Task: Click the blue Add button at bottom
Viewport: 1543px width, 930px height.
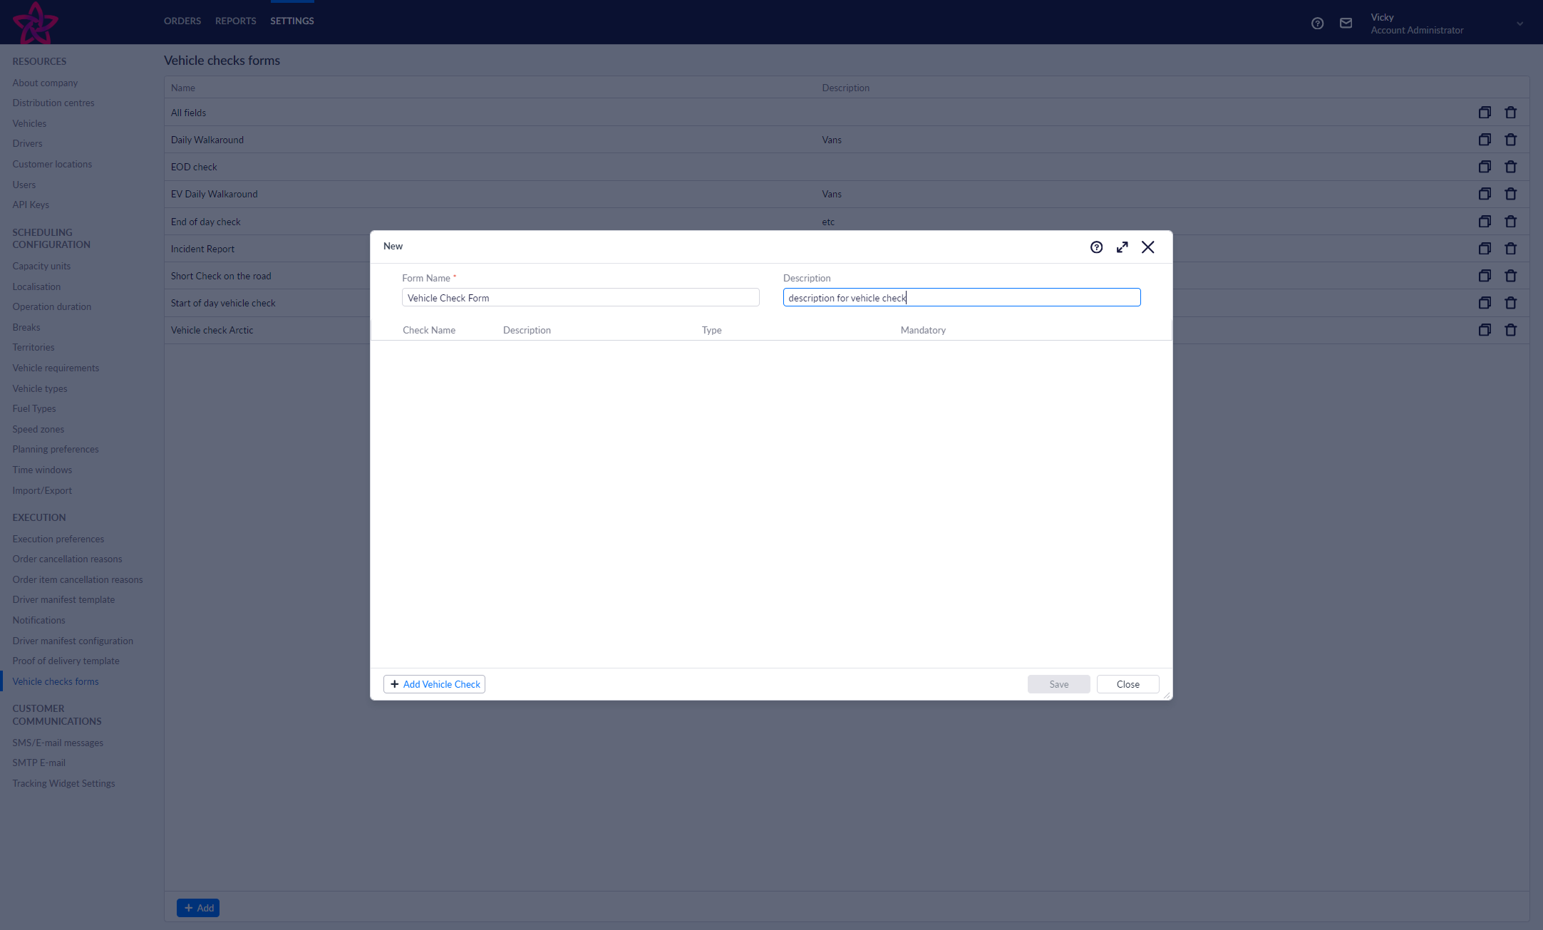Action: tap(198, 908)
